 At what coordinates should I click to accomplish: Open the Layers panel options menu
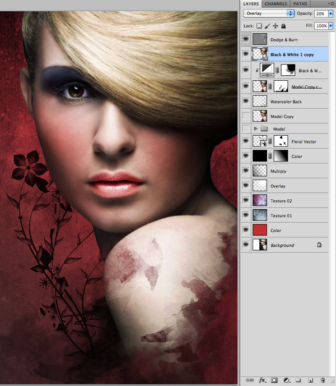[331, 3]
